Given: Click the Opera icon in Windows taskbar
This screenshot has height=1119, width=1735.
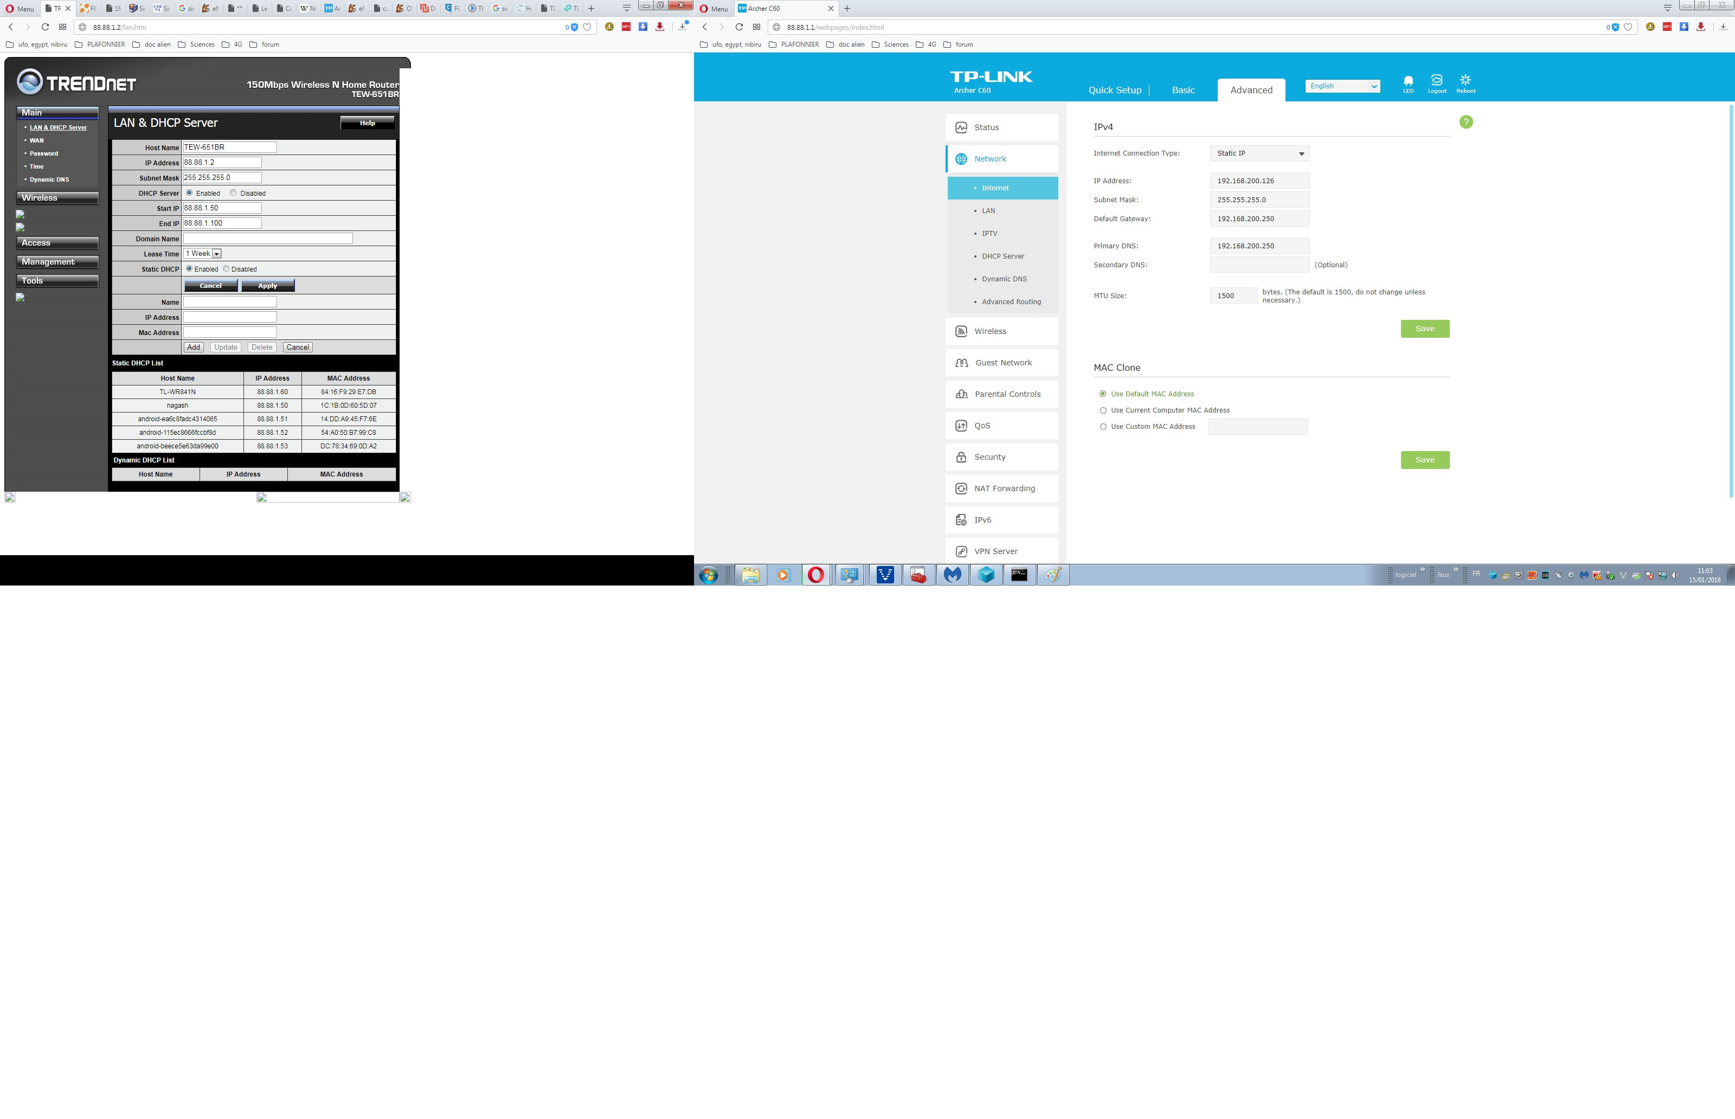Looking at the screenshot, I should [x=816, y=575].
